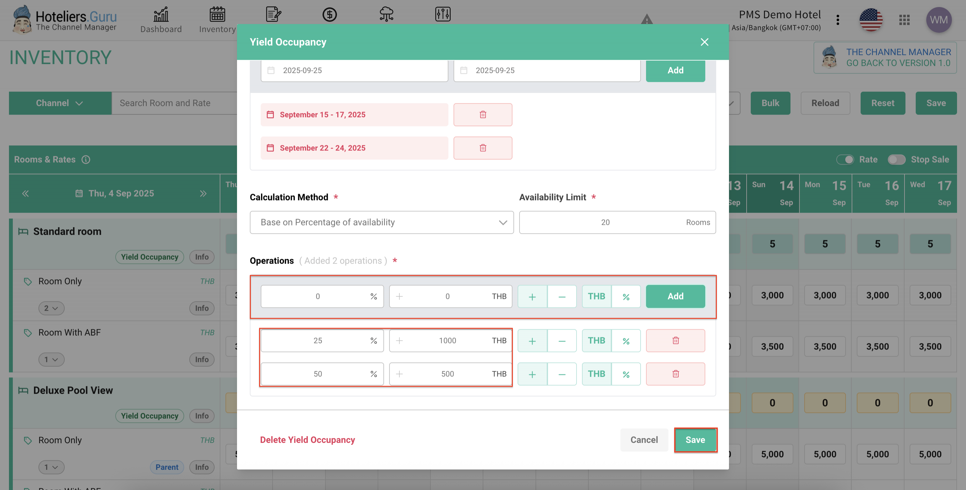
Task: Select minus sign in new operation row
Action: 561,297
